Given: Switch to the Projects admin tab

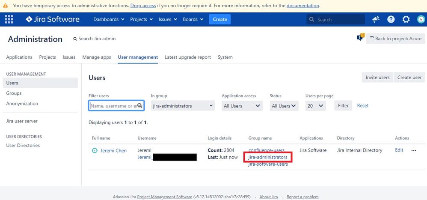Looking at the screenshot, I should [x=47, y=57].
